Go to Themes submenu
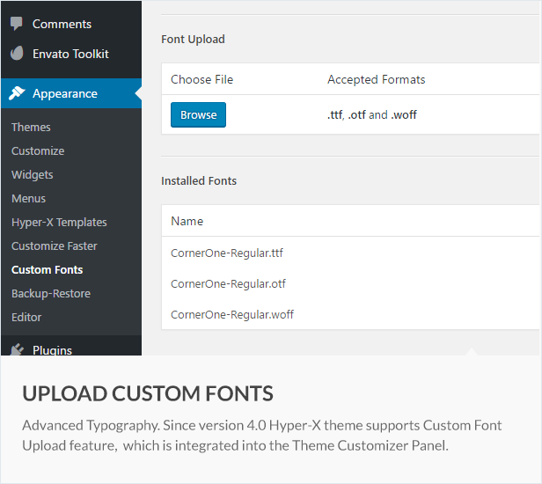Screen dimensions: 542x484 [x=31, y=128]
